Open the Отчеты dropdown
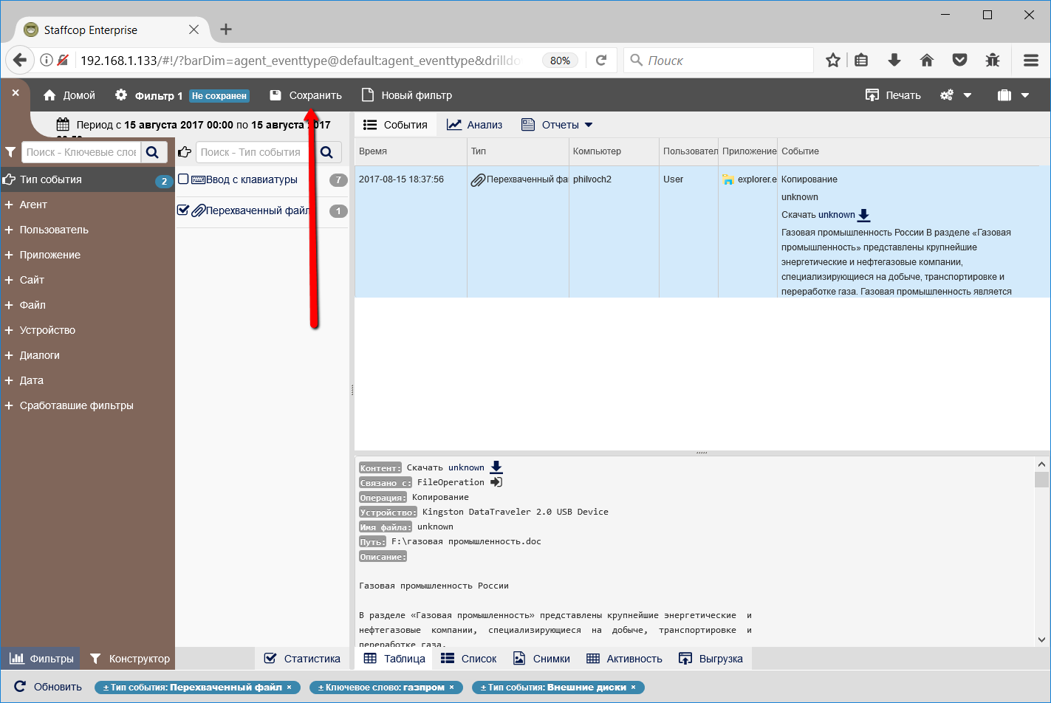 point(557,125)
